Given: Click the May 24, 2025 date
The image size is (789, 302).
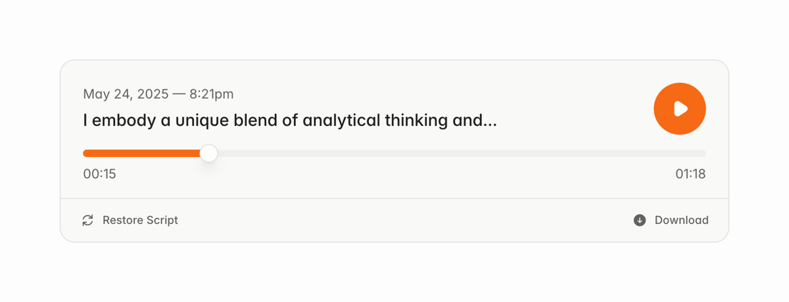Looking at the screenshot, I should tap(126, 94).
